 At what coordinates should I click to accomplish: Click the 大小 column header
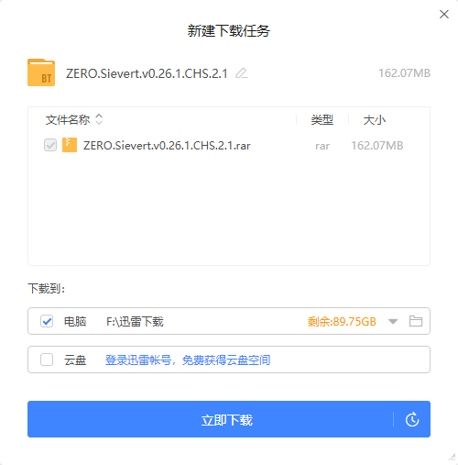(x=375, y=119)
